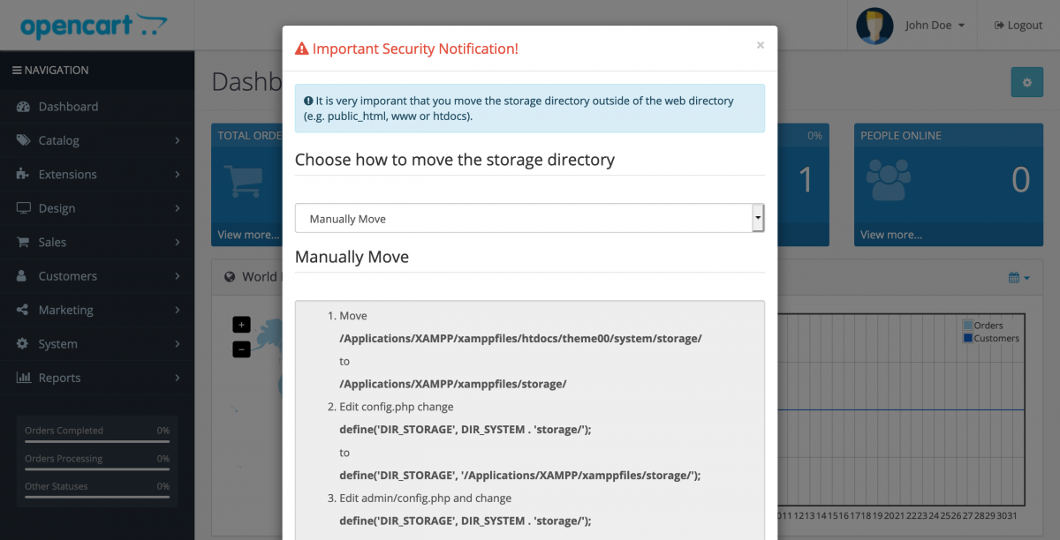Click the System gear icon in sidebar
The image size is (1060, 540).
pyautogui.click(x=23, y=344)
